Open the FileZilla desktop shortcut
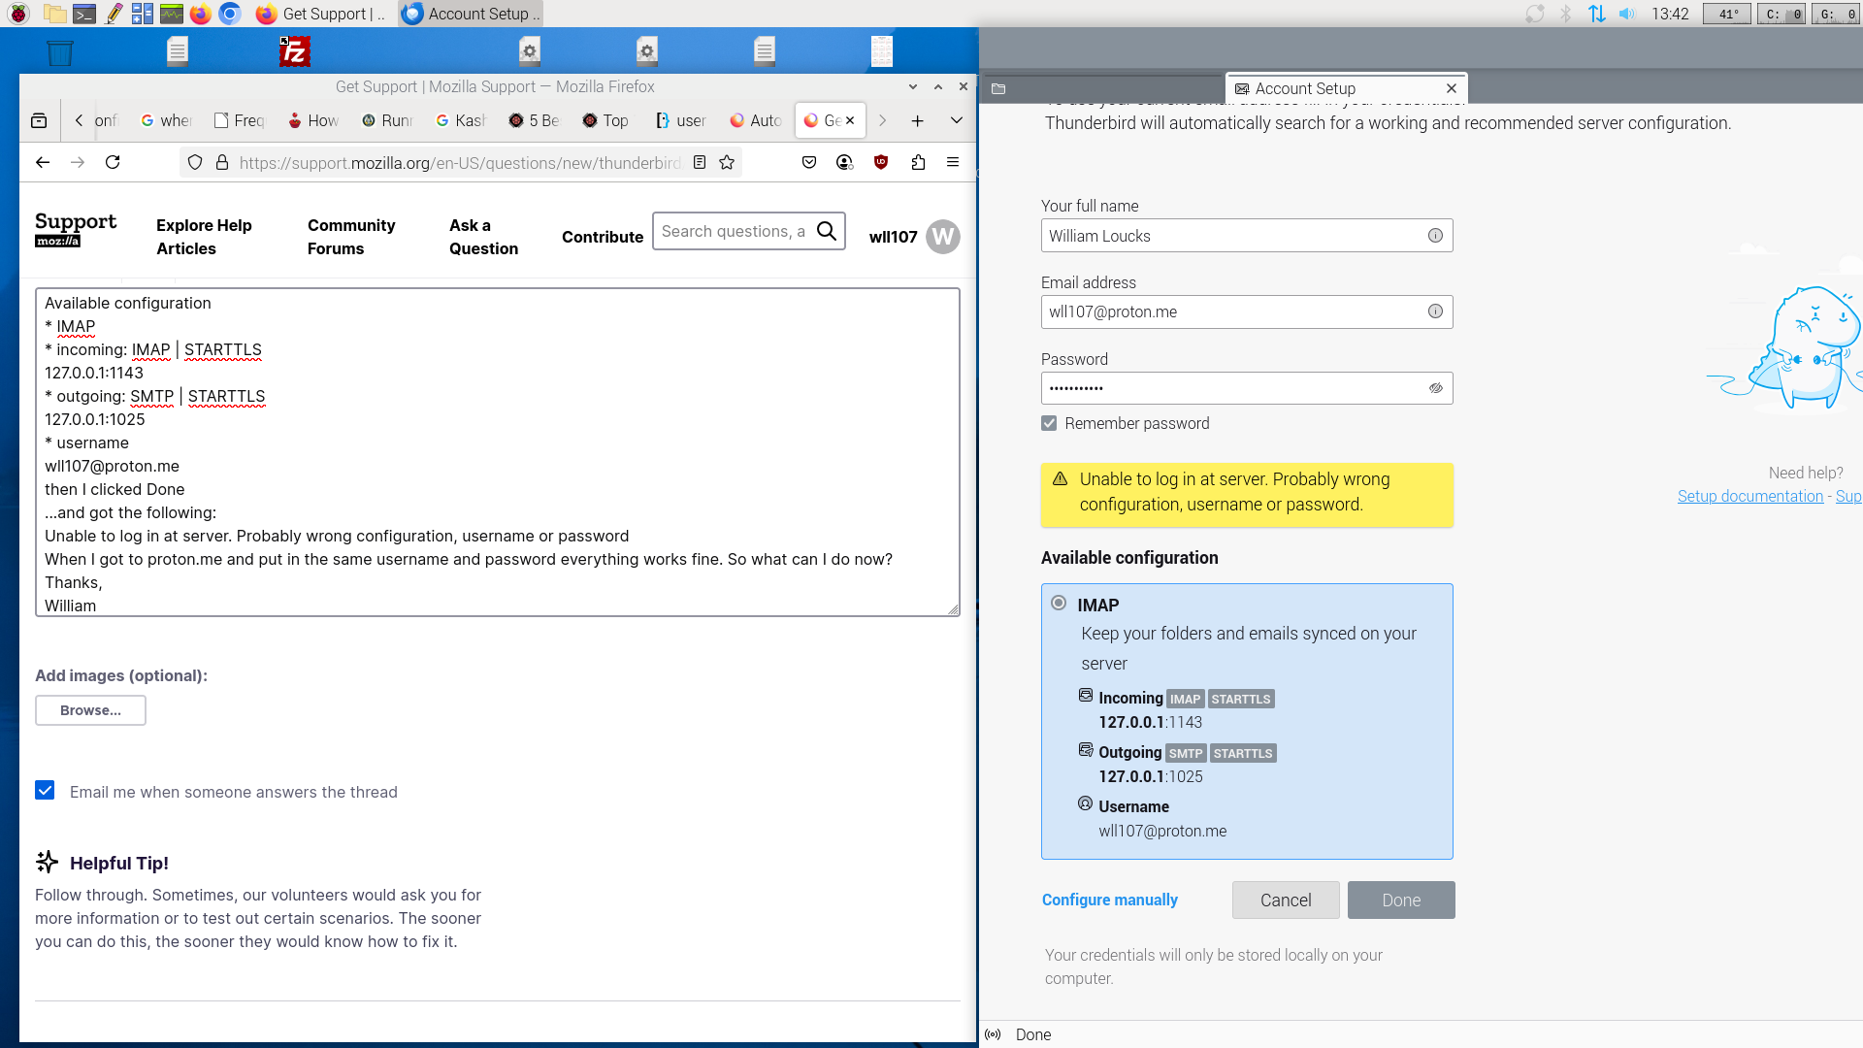The image size is (1863, 1048). (x=294, y=51)
